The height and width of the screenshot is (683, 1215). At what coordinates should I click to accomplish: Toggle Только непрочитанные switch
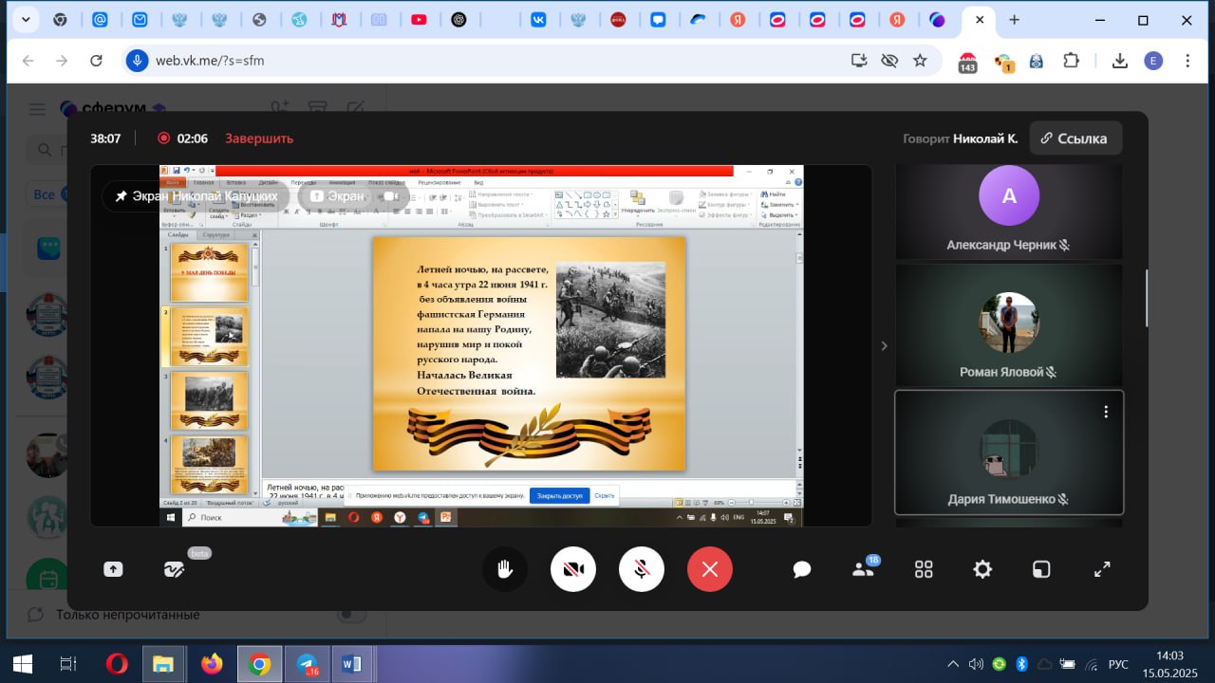click(x=352, y=615)
